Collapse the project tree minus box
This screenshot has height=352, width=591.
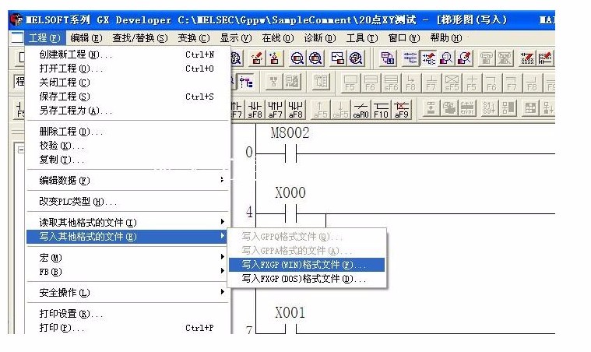click(20, 150)
